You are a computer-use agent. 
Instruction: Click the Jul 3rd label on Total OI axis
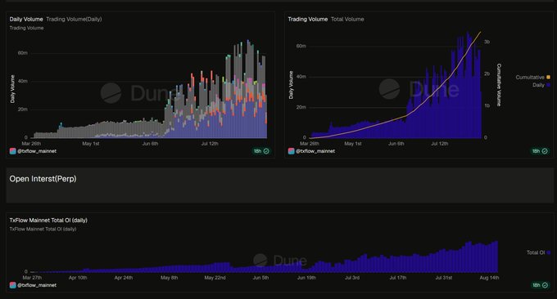(x=352, y=278)
